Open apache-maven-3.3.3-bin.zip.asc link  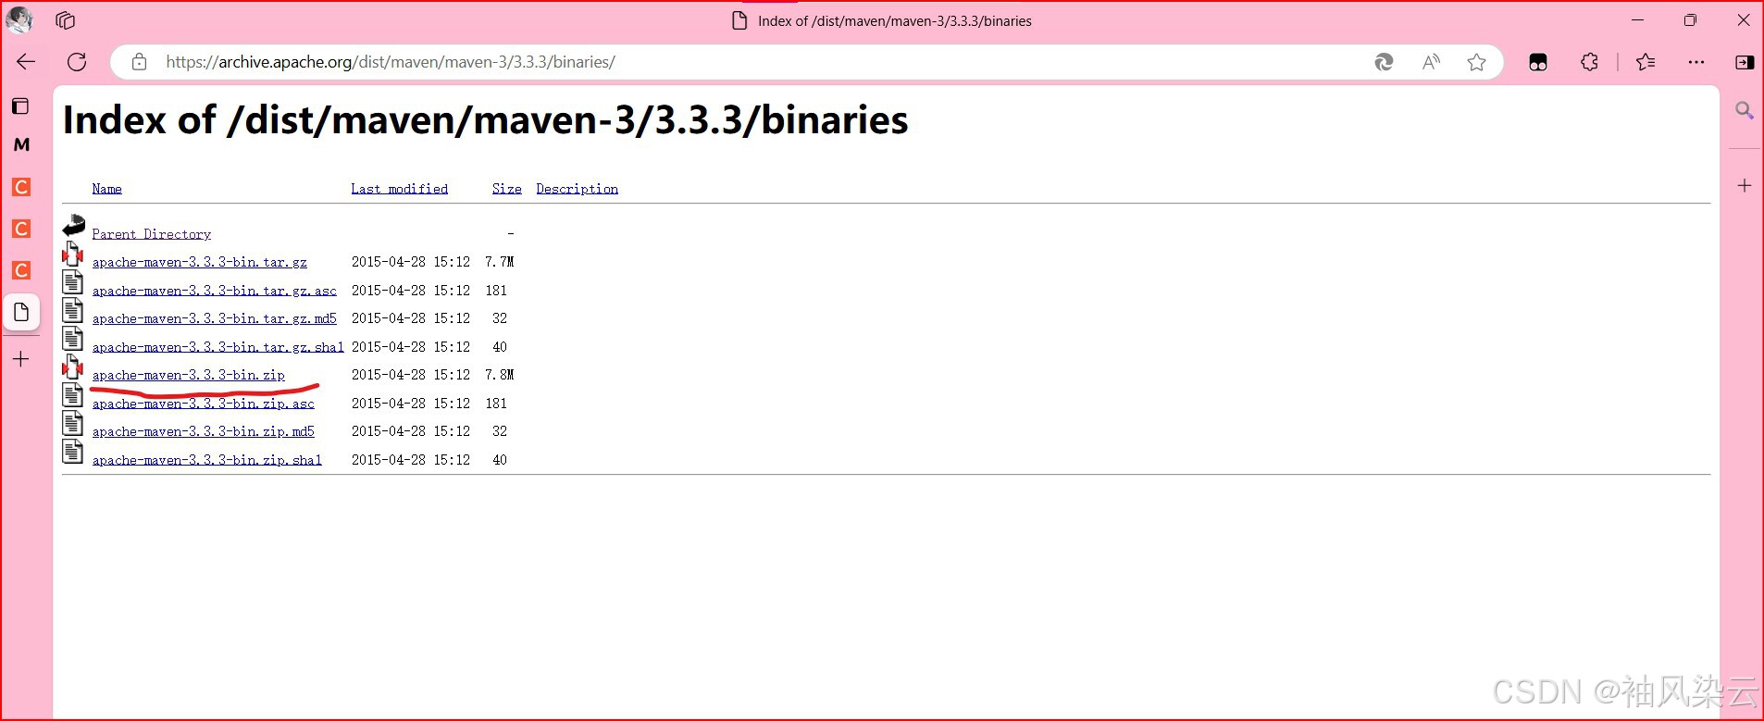[203, 404]
